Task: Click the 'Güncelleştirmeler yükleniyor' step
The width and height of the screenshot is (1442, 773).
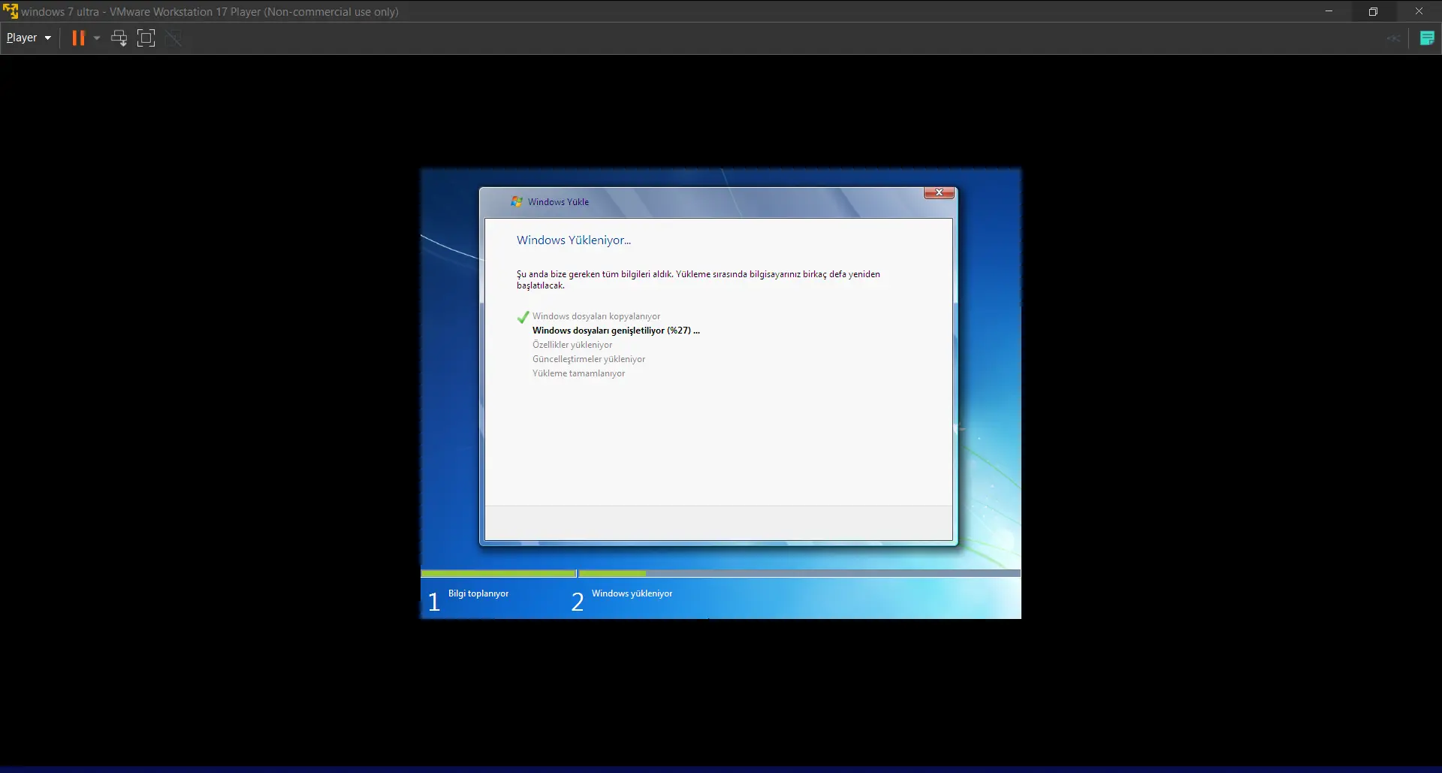Action: 589,359
